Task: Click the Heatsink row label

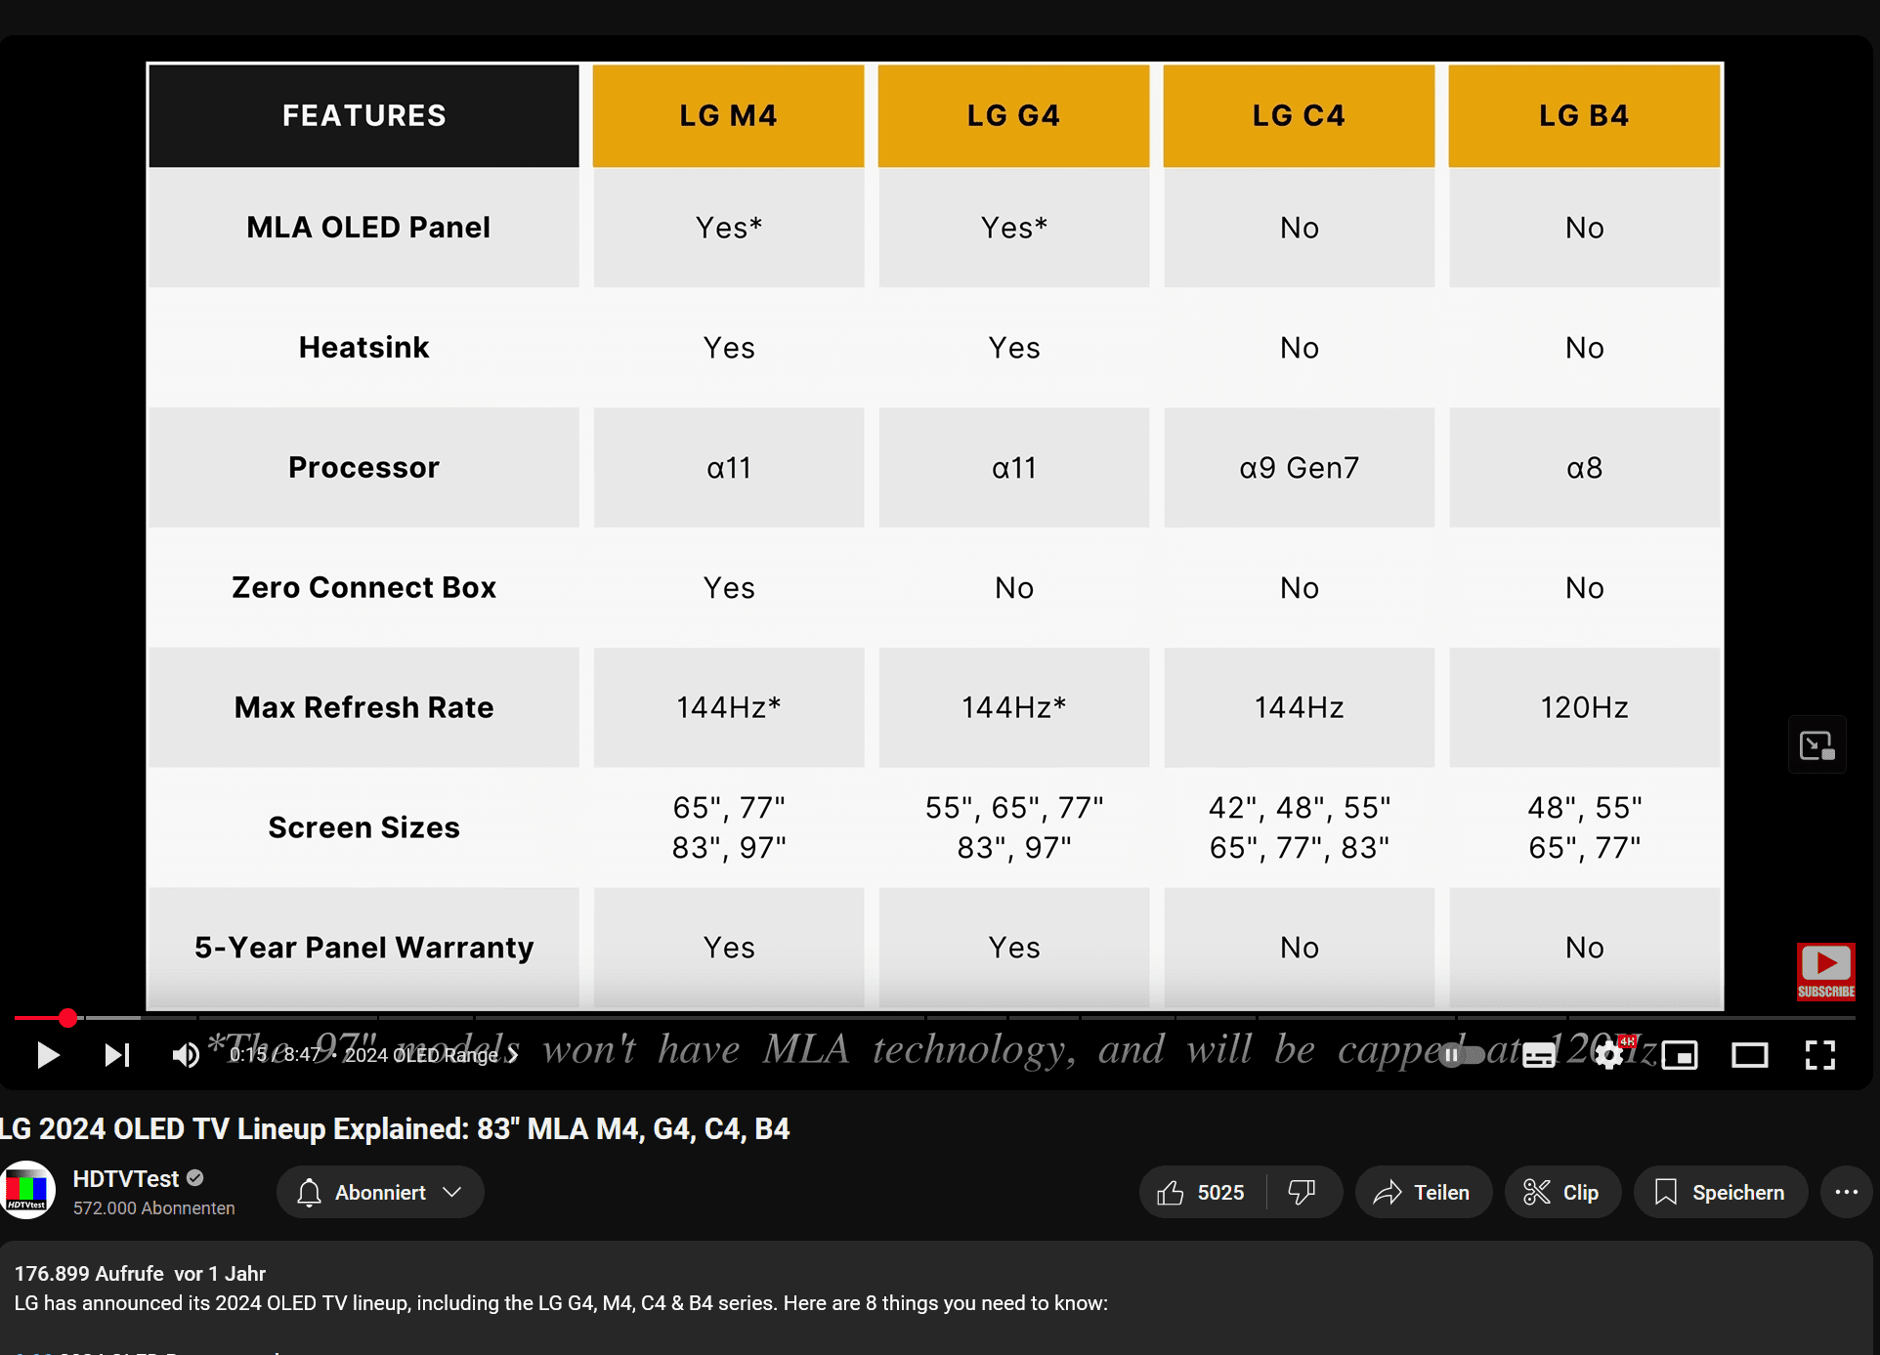Action: [x=363, y=348]
